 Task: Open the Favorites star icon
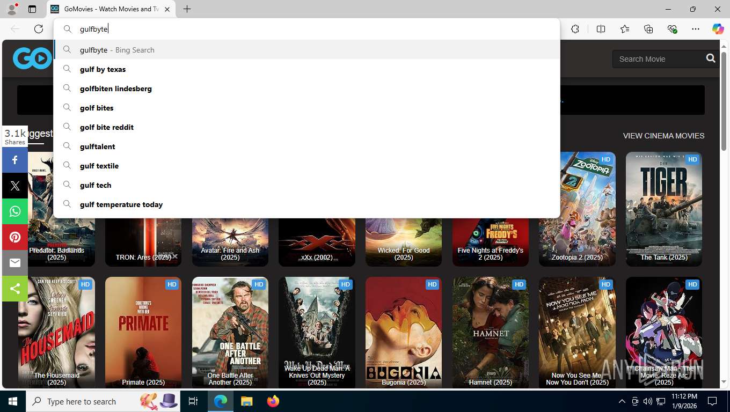[625, 29]
